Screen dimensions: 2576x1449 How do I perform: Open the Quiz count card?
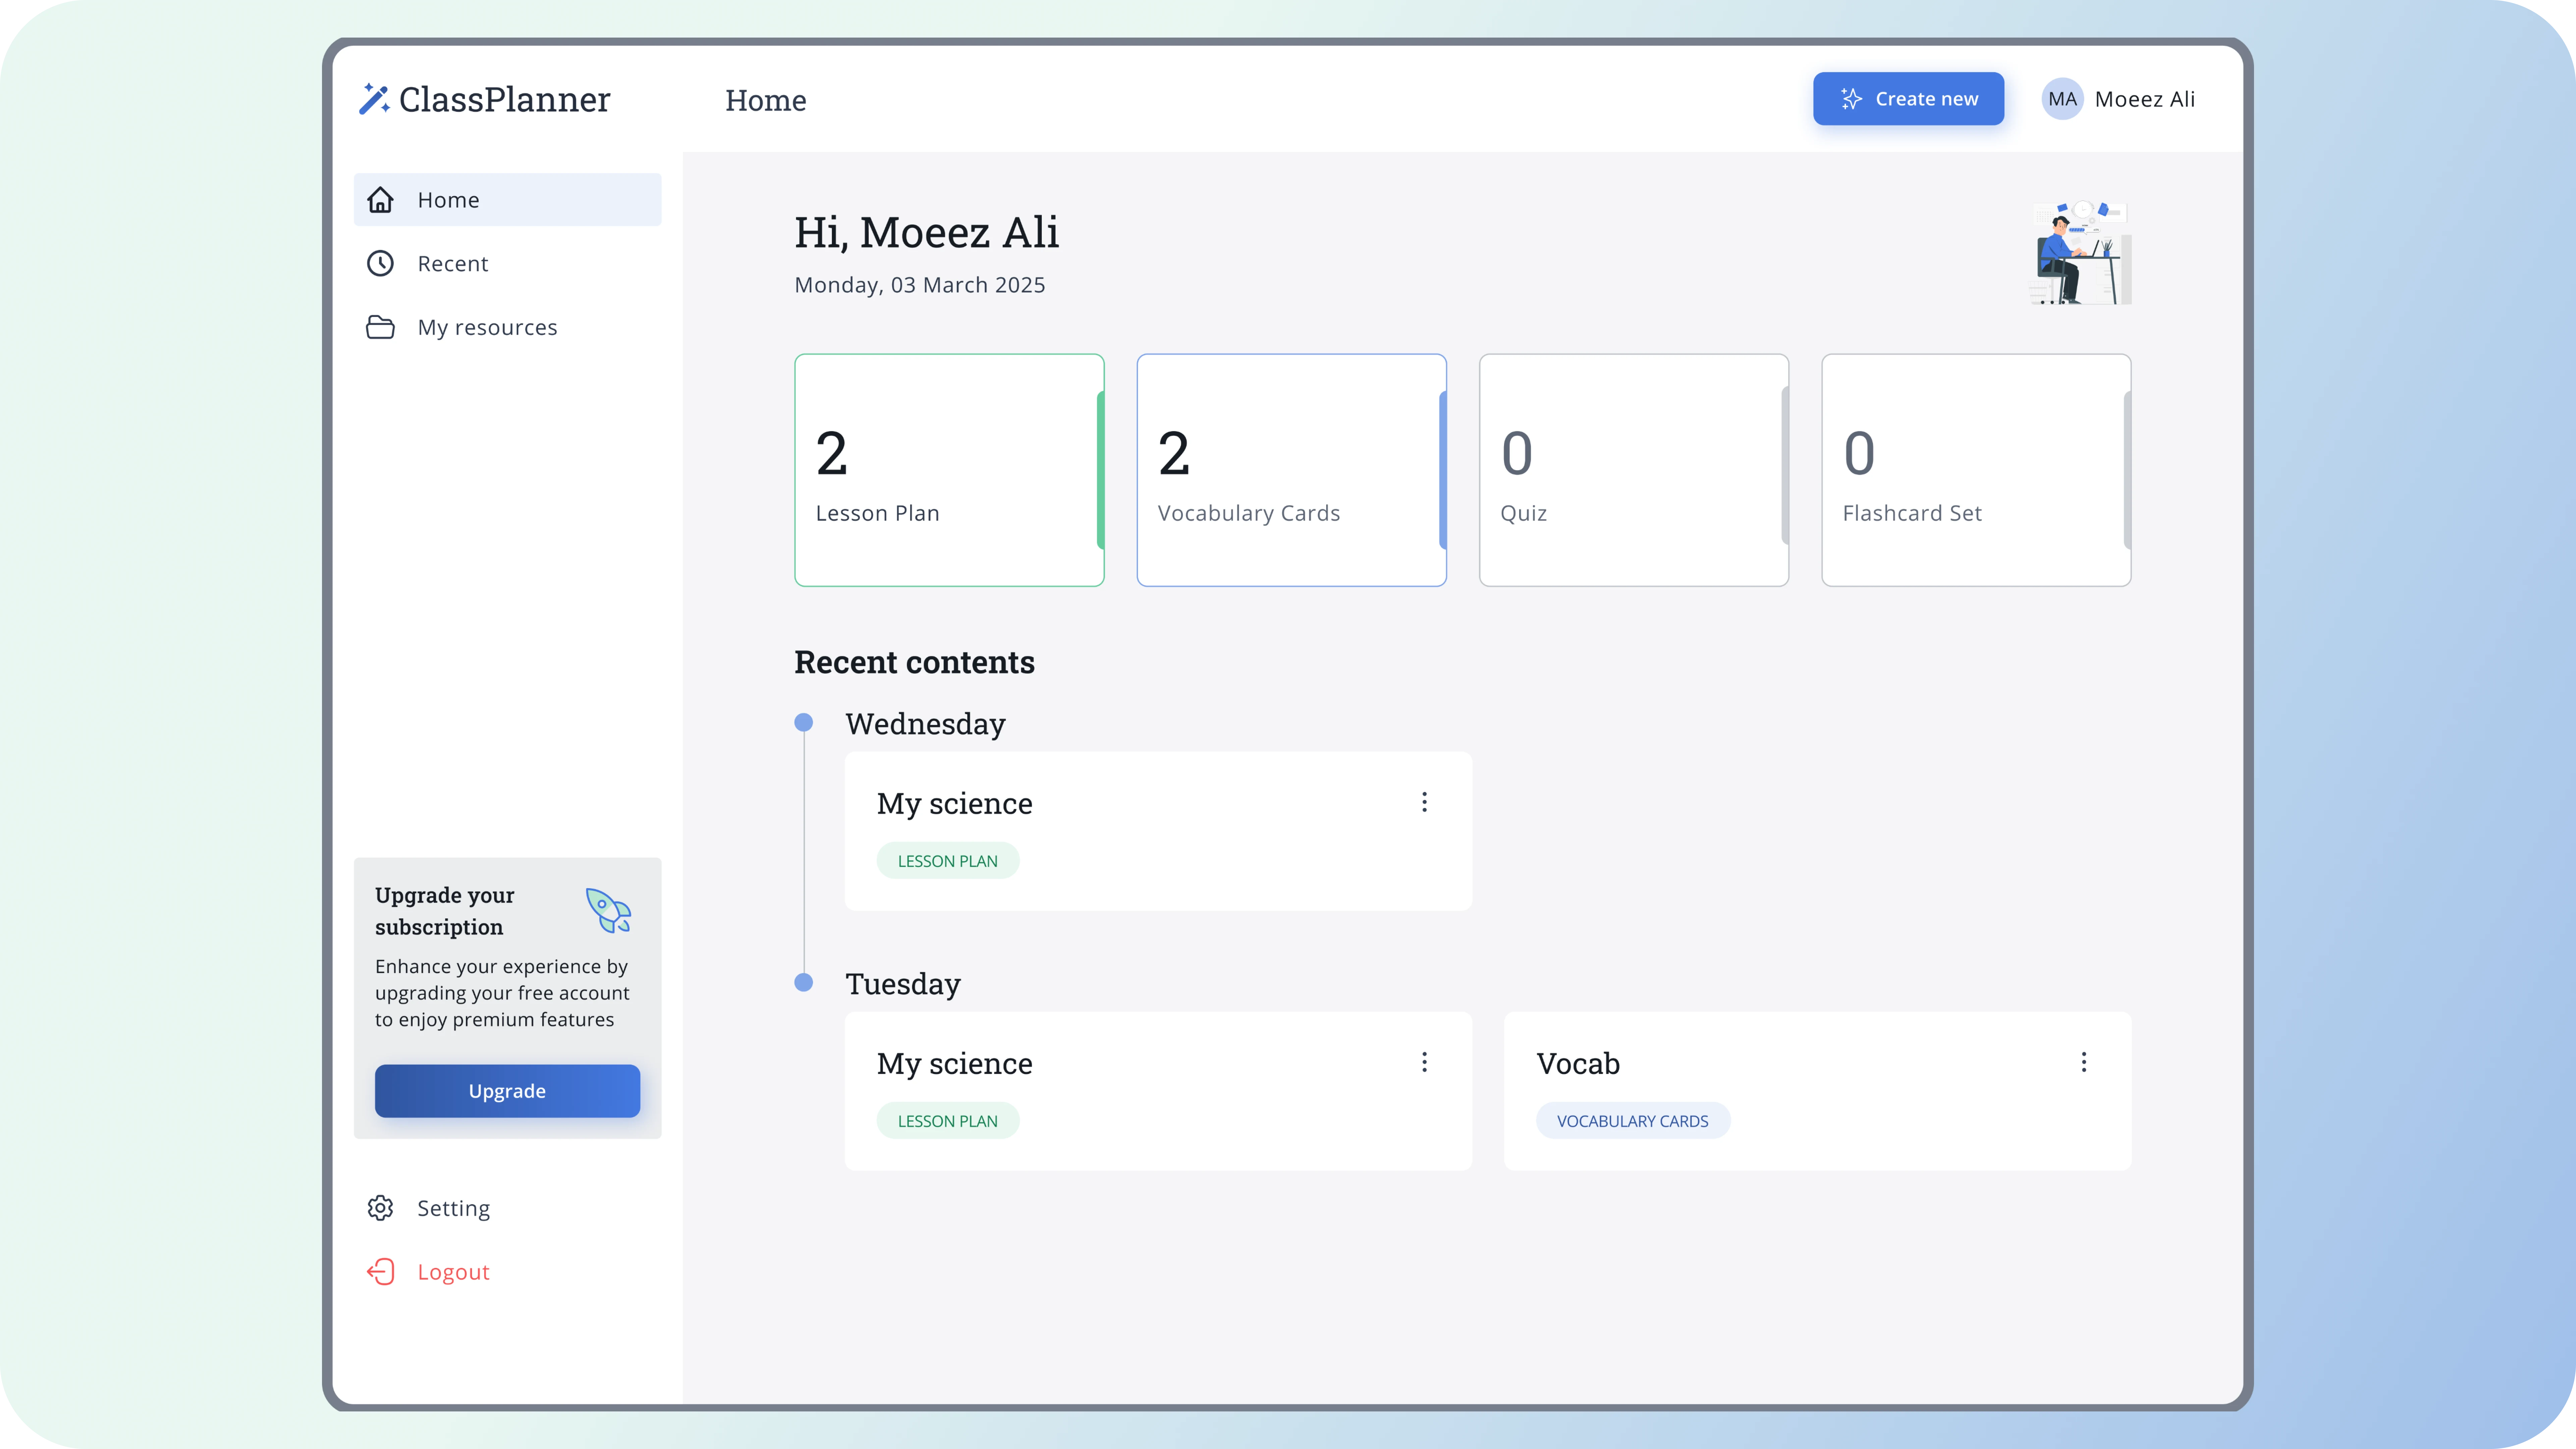point(1634,470)
